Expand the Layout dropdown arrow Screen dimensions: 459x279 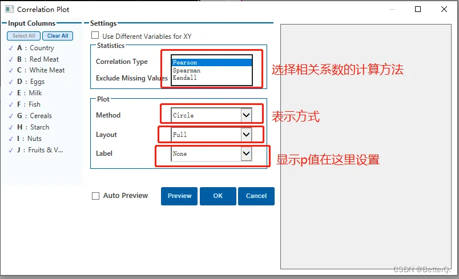(247, 135)
